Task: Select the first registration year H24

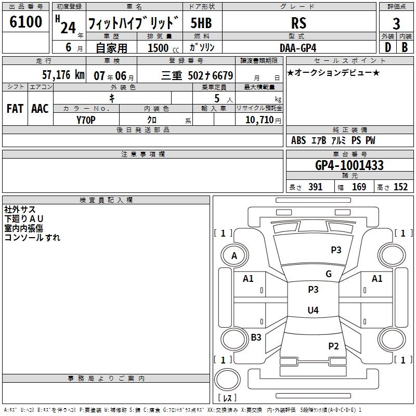Action: pyautogui.click(x=66, y=24)
